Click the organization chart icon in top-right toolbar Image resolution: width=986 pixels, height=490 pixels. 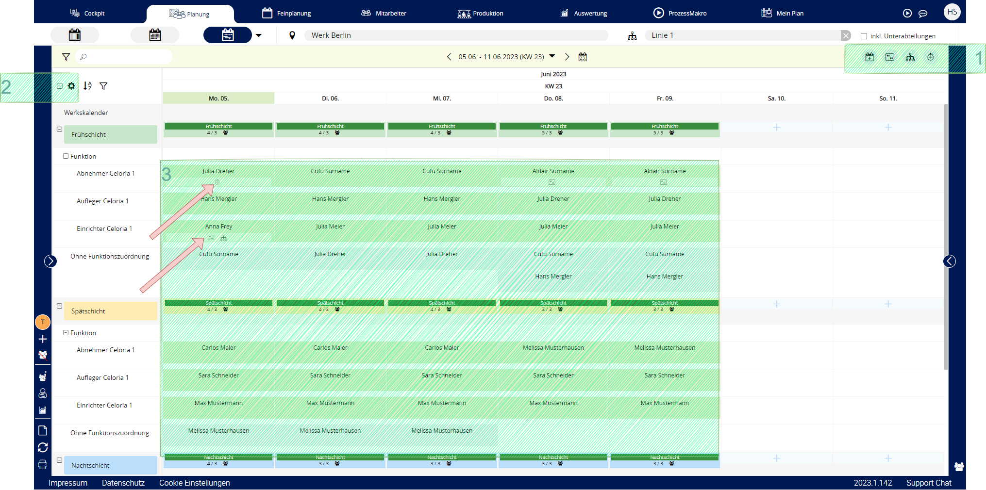click(x=910, y=57)
